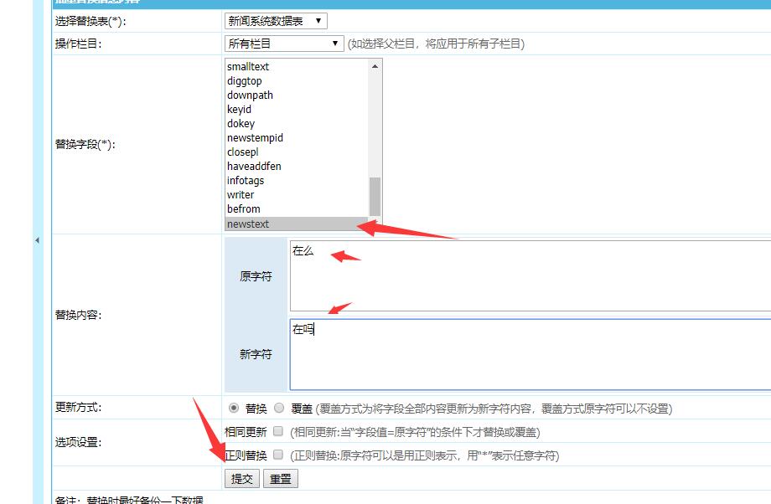Click the 提交 button
Viewport: 771px width, 504px height.
tap(241, 479)
